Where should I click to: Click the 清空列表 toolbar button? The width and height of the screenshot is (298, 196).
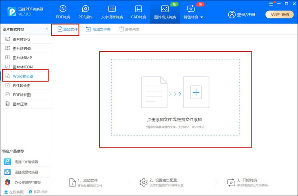pos(129,29)
